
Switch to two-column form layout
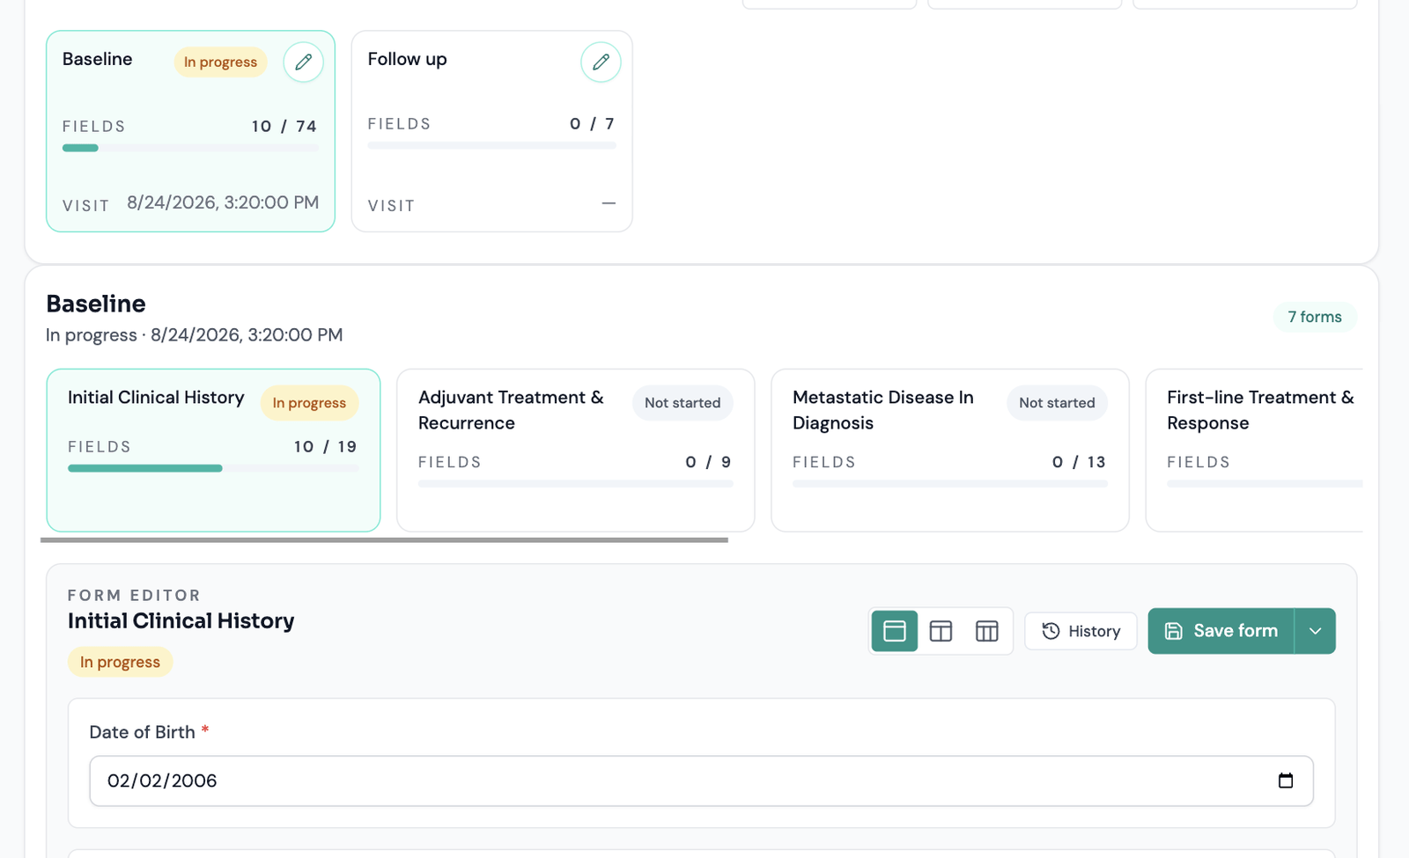[941, 631]
